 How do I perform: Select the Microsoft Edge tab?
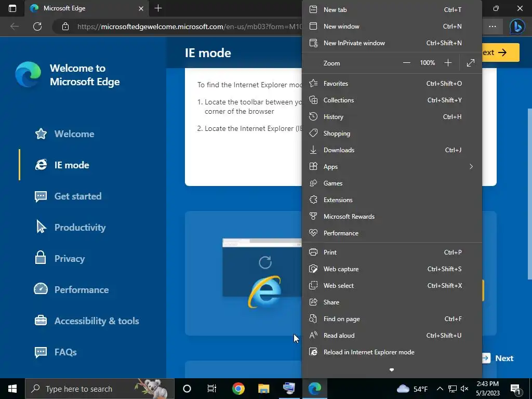tap(87, 8)
